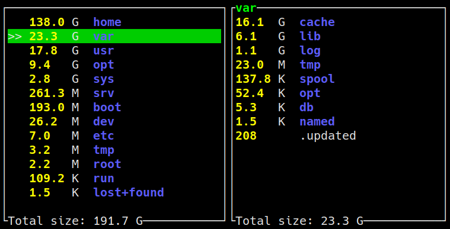Click the dev directory entry
The height and width of the screenshot is (229, 450).
(x=114, y=121)
